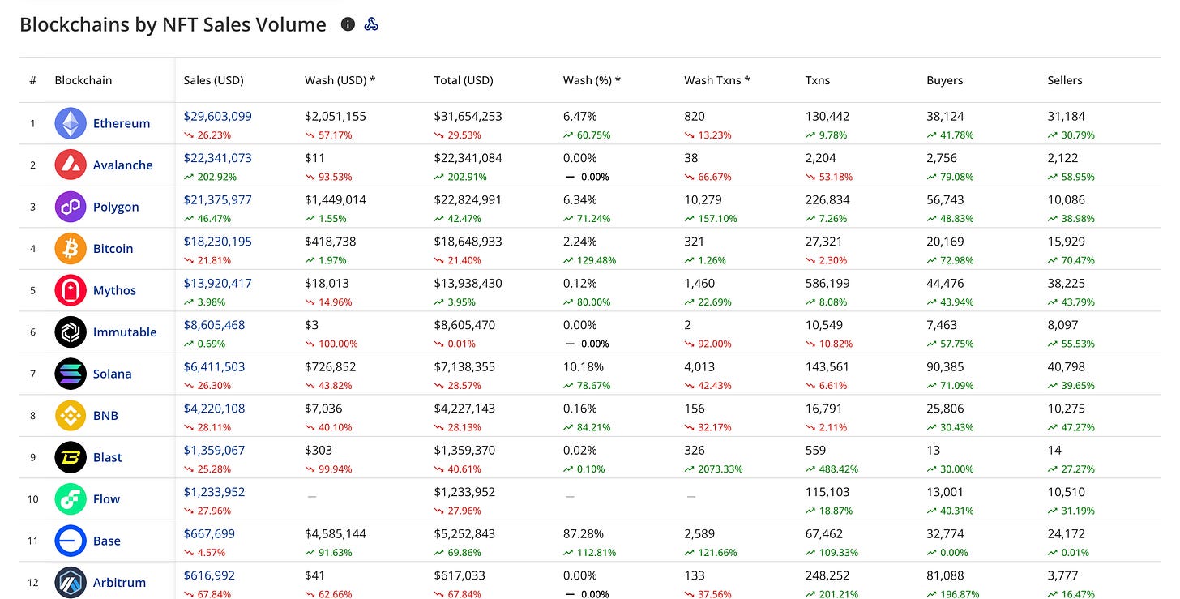Click Avalanche sales value $22,341,073
1180x599 pixels.
(218, 157)
